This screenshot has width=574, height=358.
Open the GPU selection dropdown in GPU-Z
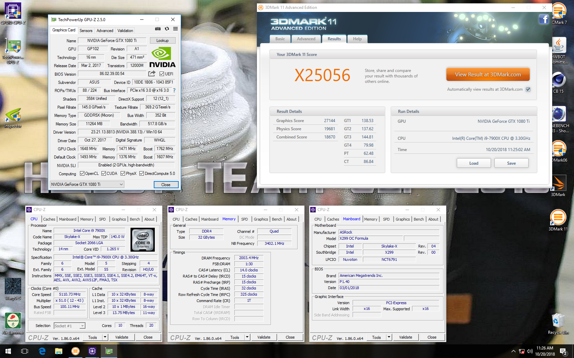point(87,184)
